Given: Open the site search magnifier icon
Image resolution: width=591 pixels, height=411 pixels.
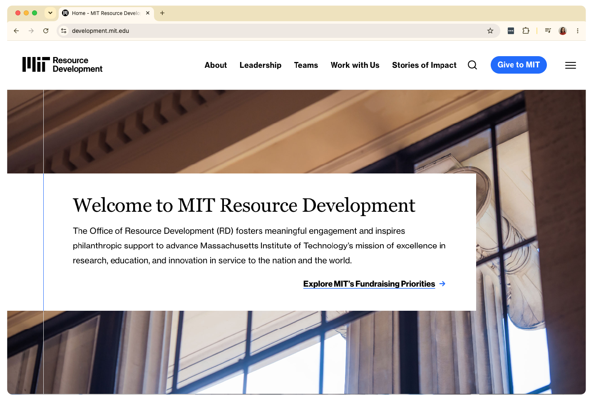Looking at the screenshot, I should click(x=472, y=65).
